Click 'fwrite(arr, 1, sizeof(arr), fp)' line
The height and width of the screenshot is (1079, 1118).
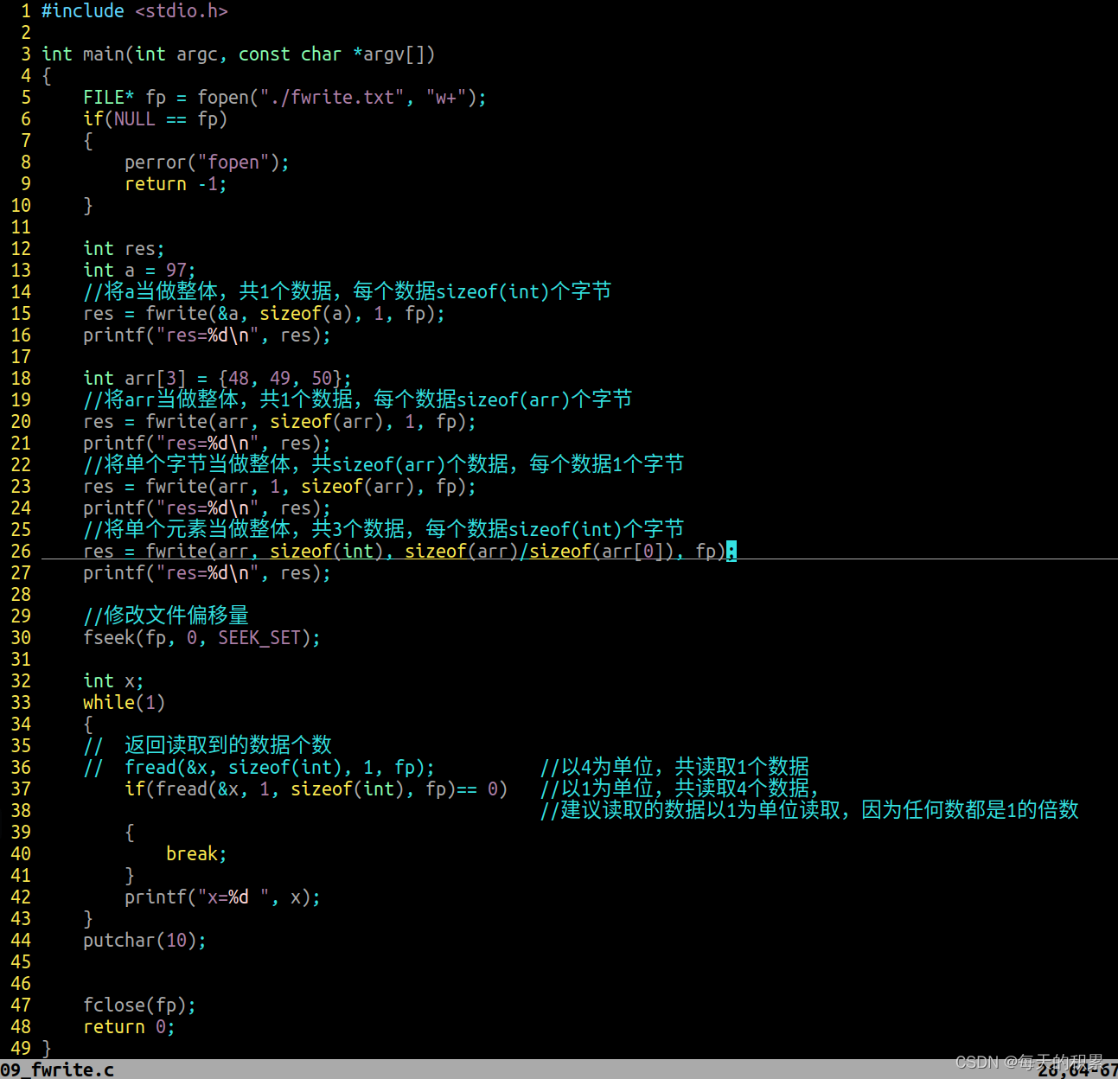[x=279, y=487]
